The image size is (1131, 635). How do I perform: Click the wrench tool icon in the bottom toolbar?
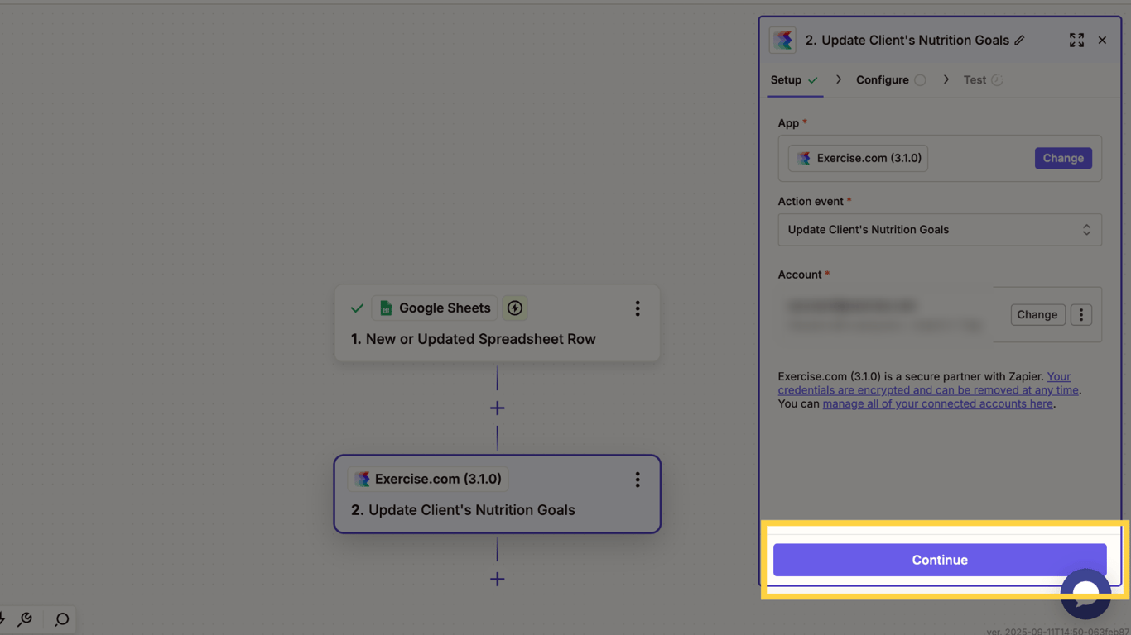pyautogui.click(x=25, y=619)
